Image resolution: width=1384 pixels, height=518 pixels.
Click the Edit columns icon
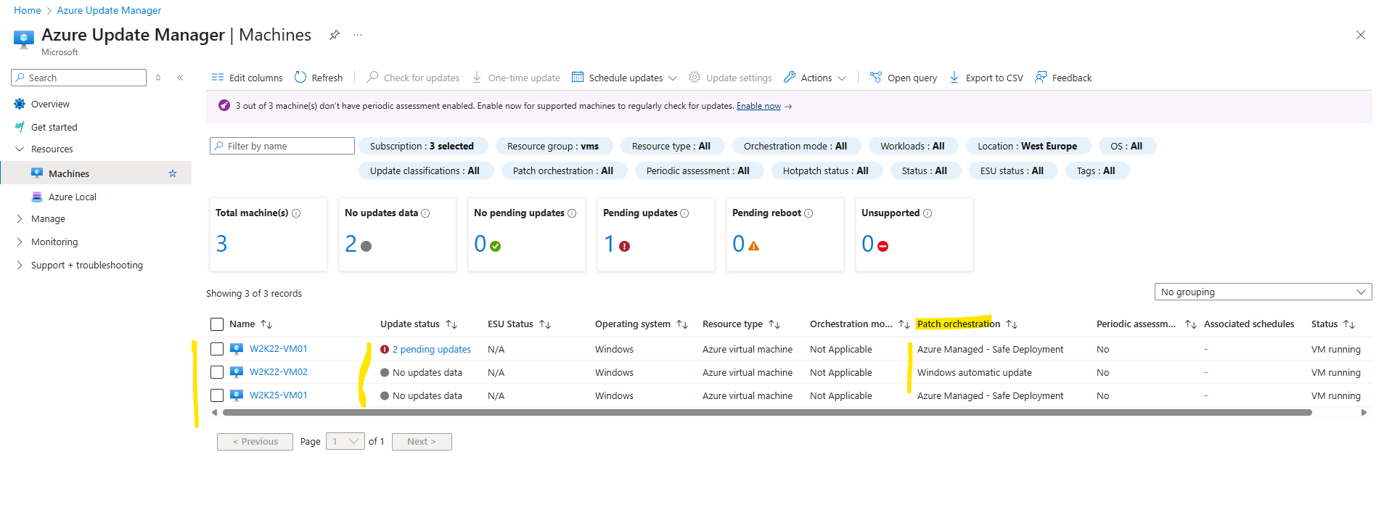point(217,78)
